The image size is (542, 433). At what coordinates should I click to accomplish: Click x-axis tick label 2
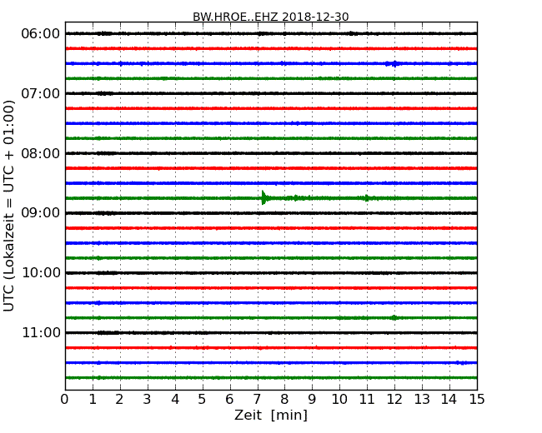click(119, 400)
